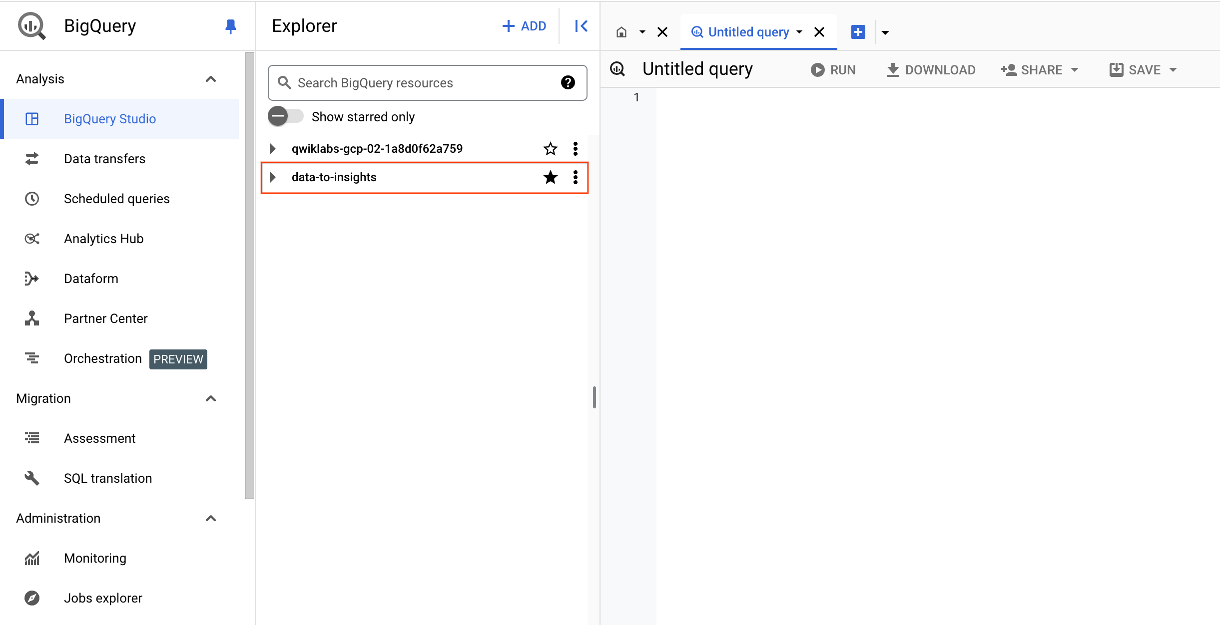Star the qwiklabs-gcp-02-1a8d0f62a759 project
The width and height of the screenshot is (1220, 625).
pyautogui.click(x=551, y=149)
